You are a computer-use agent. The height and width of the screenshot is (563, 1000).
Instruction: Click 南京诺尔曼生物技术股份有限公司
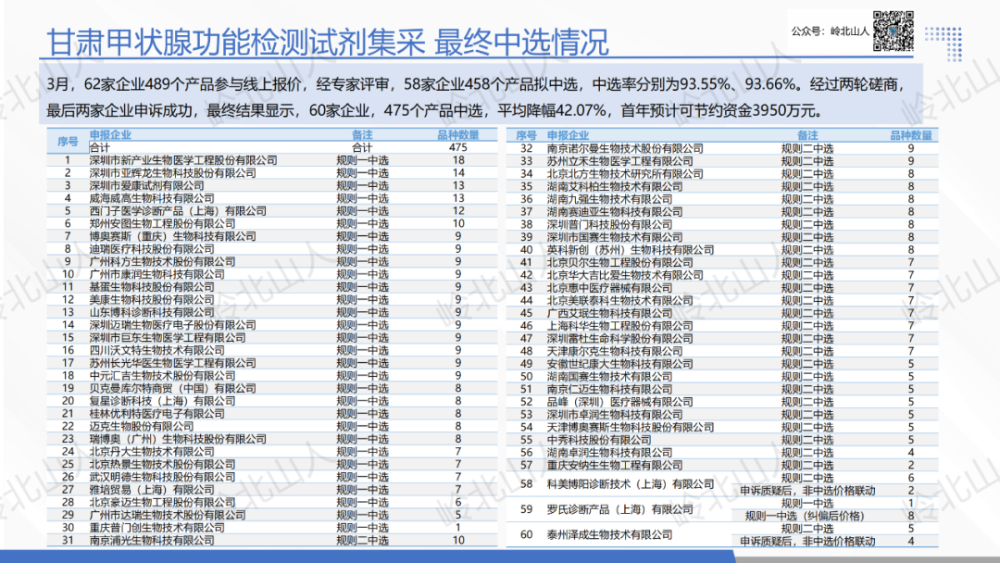tap(625, 148)
